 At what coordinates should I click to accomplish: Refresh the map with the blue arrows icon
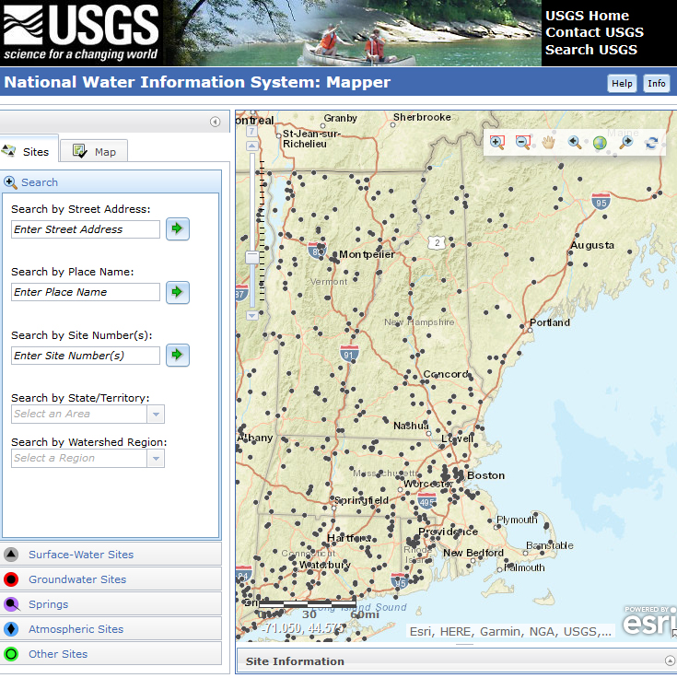click(651, 142)
